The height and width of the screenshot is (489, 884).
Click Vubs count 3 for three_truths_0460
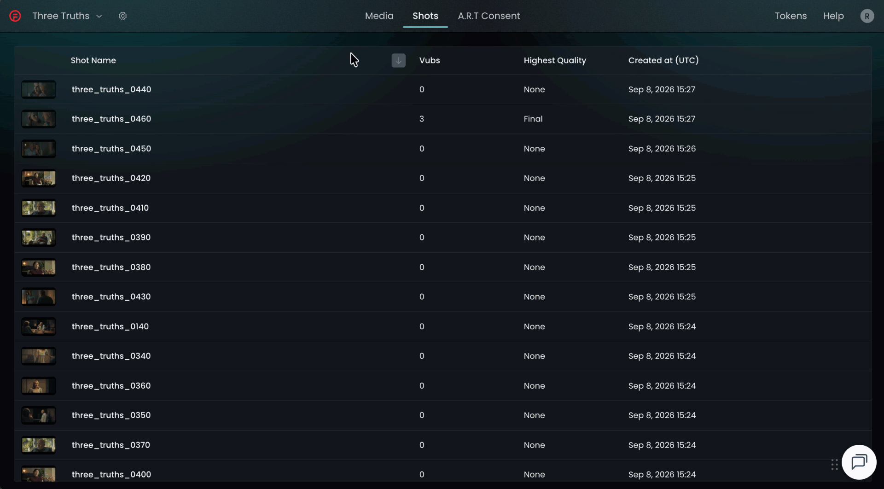tap(421, 119)
